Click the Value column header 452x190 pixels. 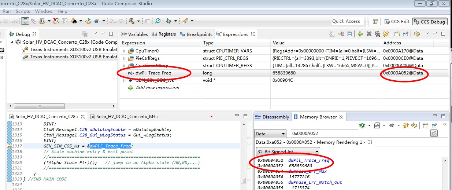279,43
